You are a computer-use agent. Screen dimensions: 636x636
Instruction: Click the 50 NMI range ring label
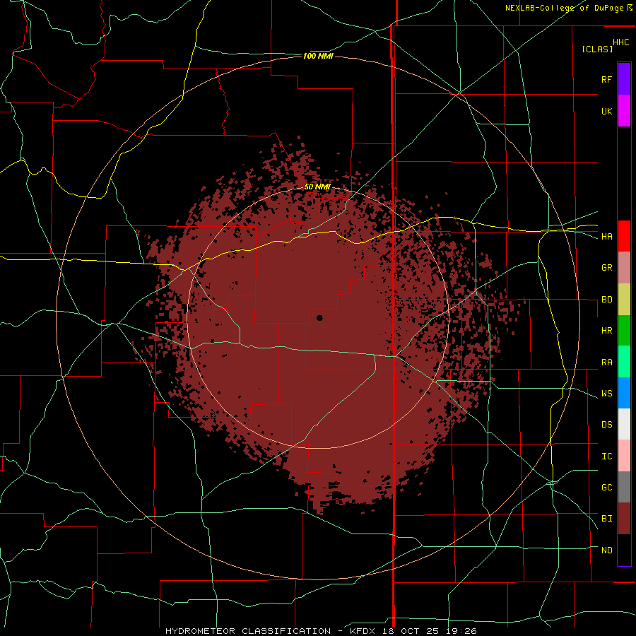317,187
